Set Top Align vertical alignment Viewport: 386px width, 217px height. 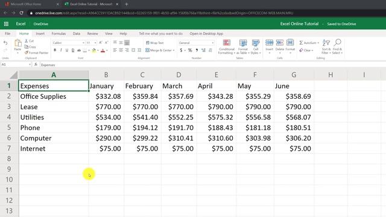tap(115, 43)
